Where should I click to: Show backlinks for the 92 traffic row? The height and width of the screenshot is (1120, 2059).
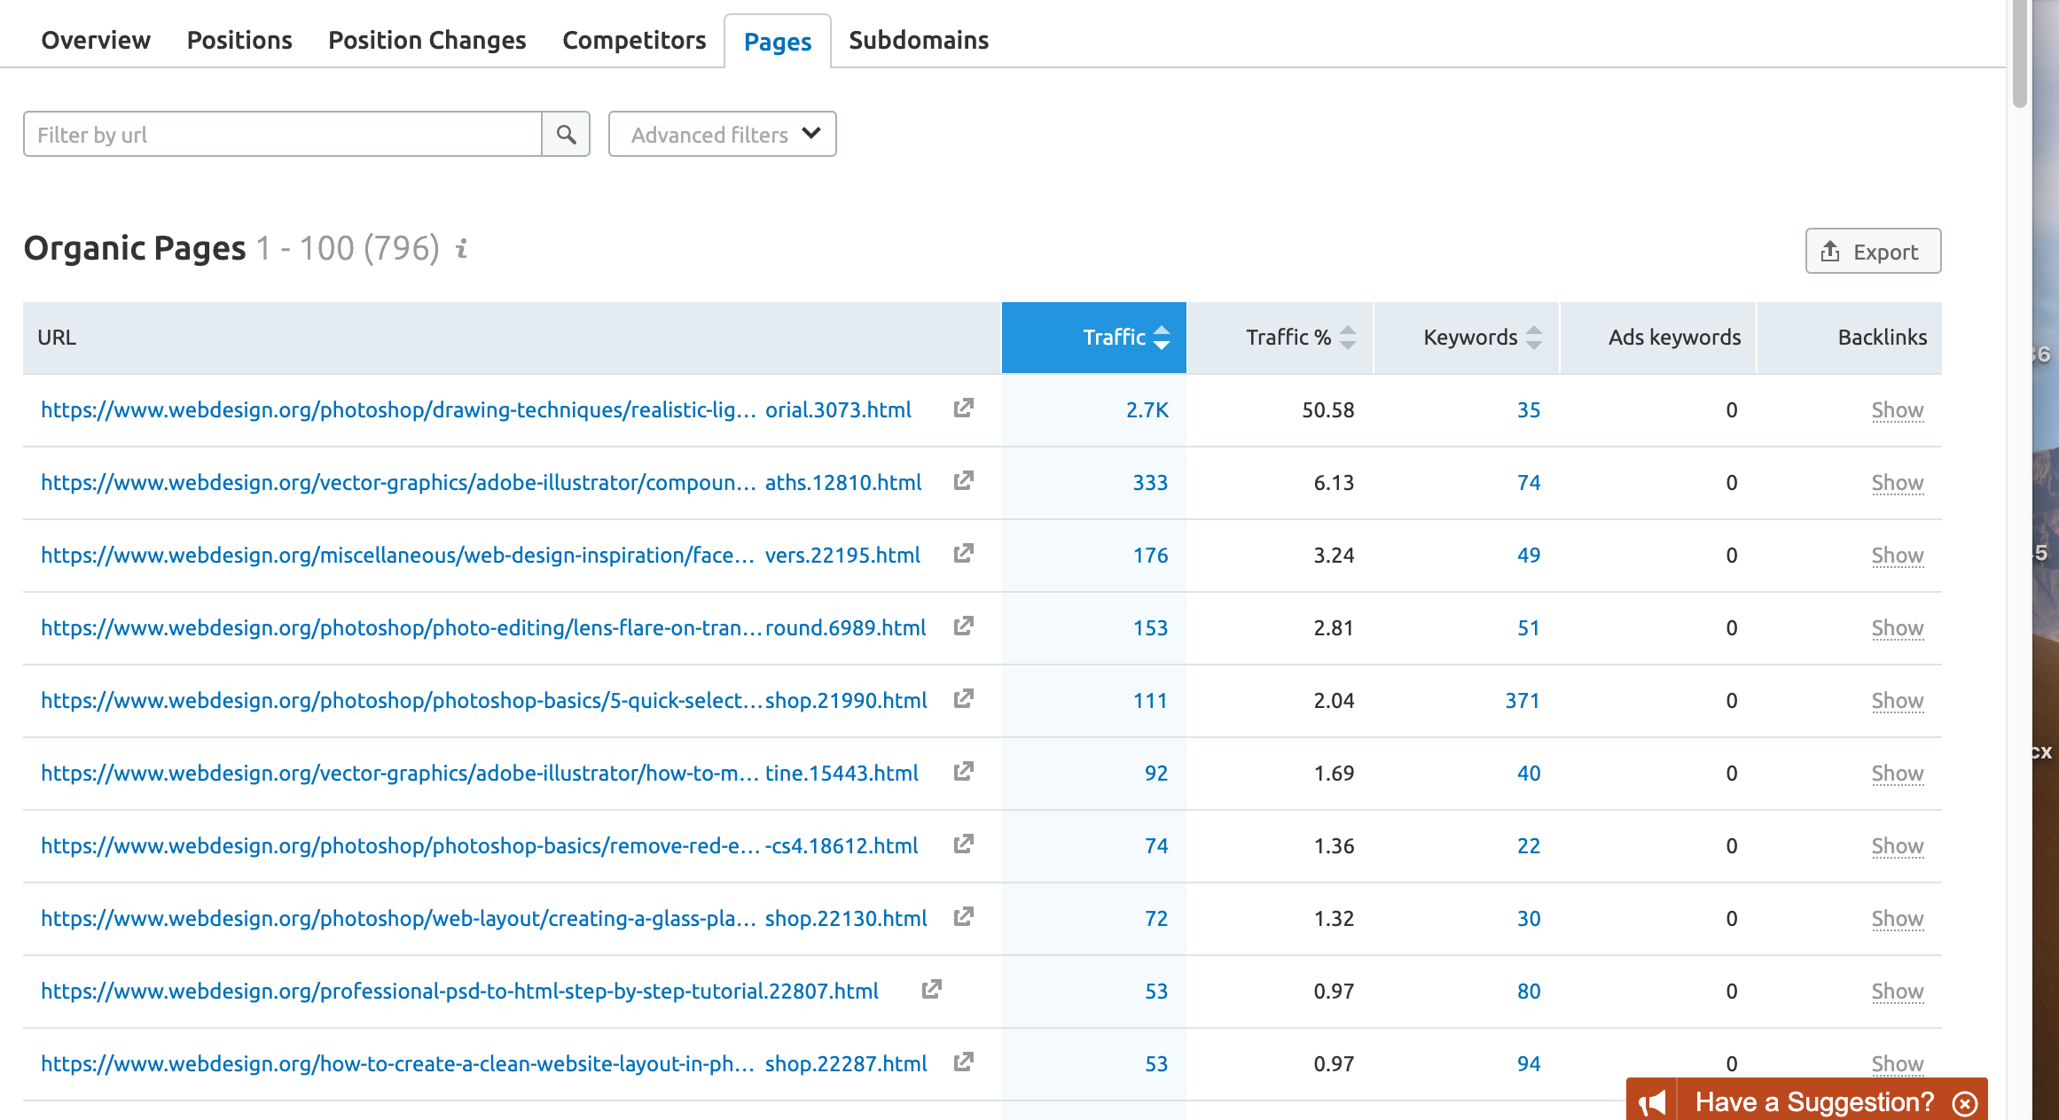pos(1898,774)
